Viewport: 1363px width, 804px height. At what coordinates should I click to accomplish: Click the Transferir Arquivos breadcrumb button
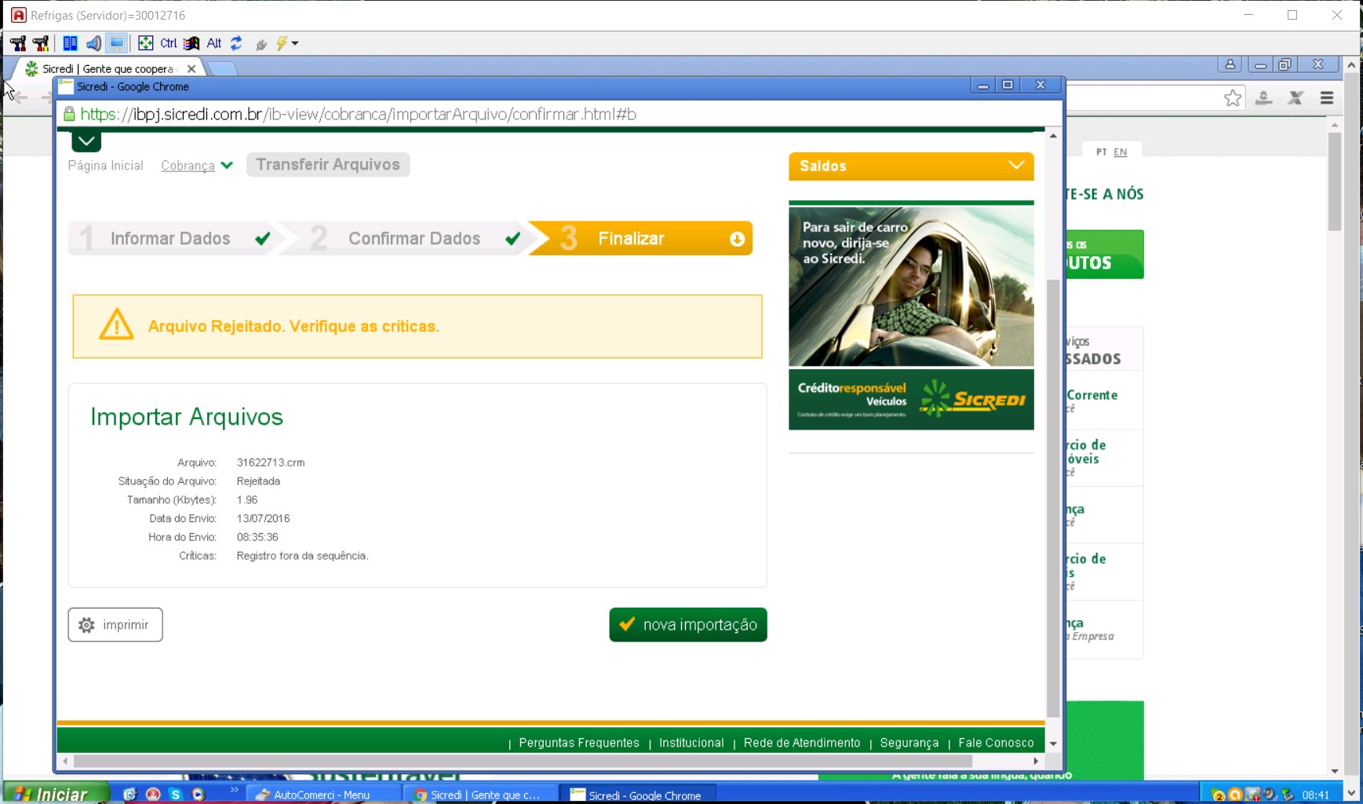(x=328, y=165)
